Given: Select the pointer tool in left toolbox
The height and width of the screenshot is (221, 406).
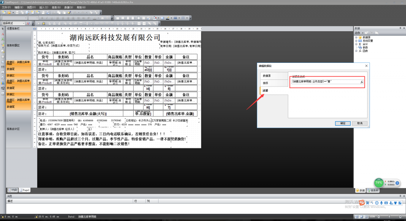Looking at the screenshot, I should tap(3, 28).
